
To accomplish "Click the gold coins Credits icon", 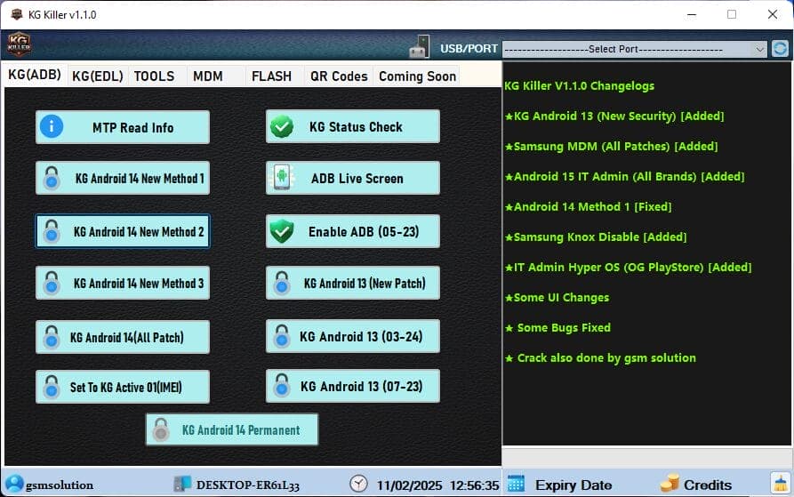I will tap(669, 484).
